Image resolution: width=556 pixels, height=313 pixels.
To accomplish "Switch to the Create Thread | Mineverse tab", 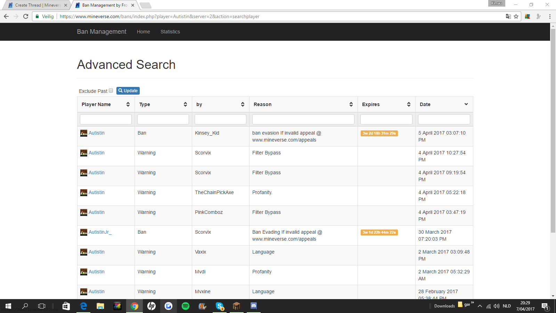I will click(38, 5).
